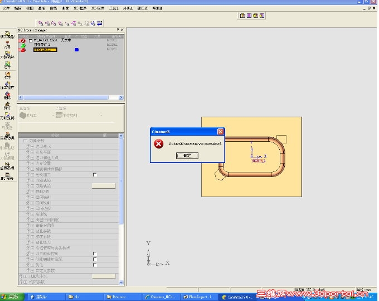
Task: Toggle the checkbox on TP_MODEL row
Action: coord(31,41)
